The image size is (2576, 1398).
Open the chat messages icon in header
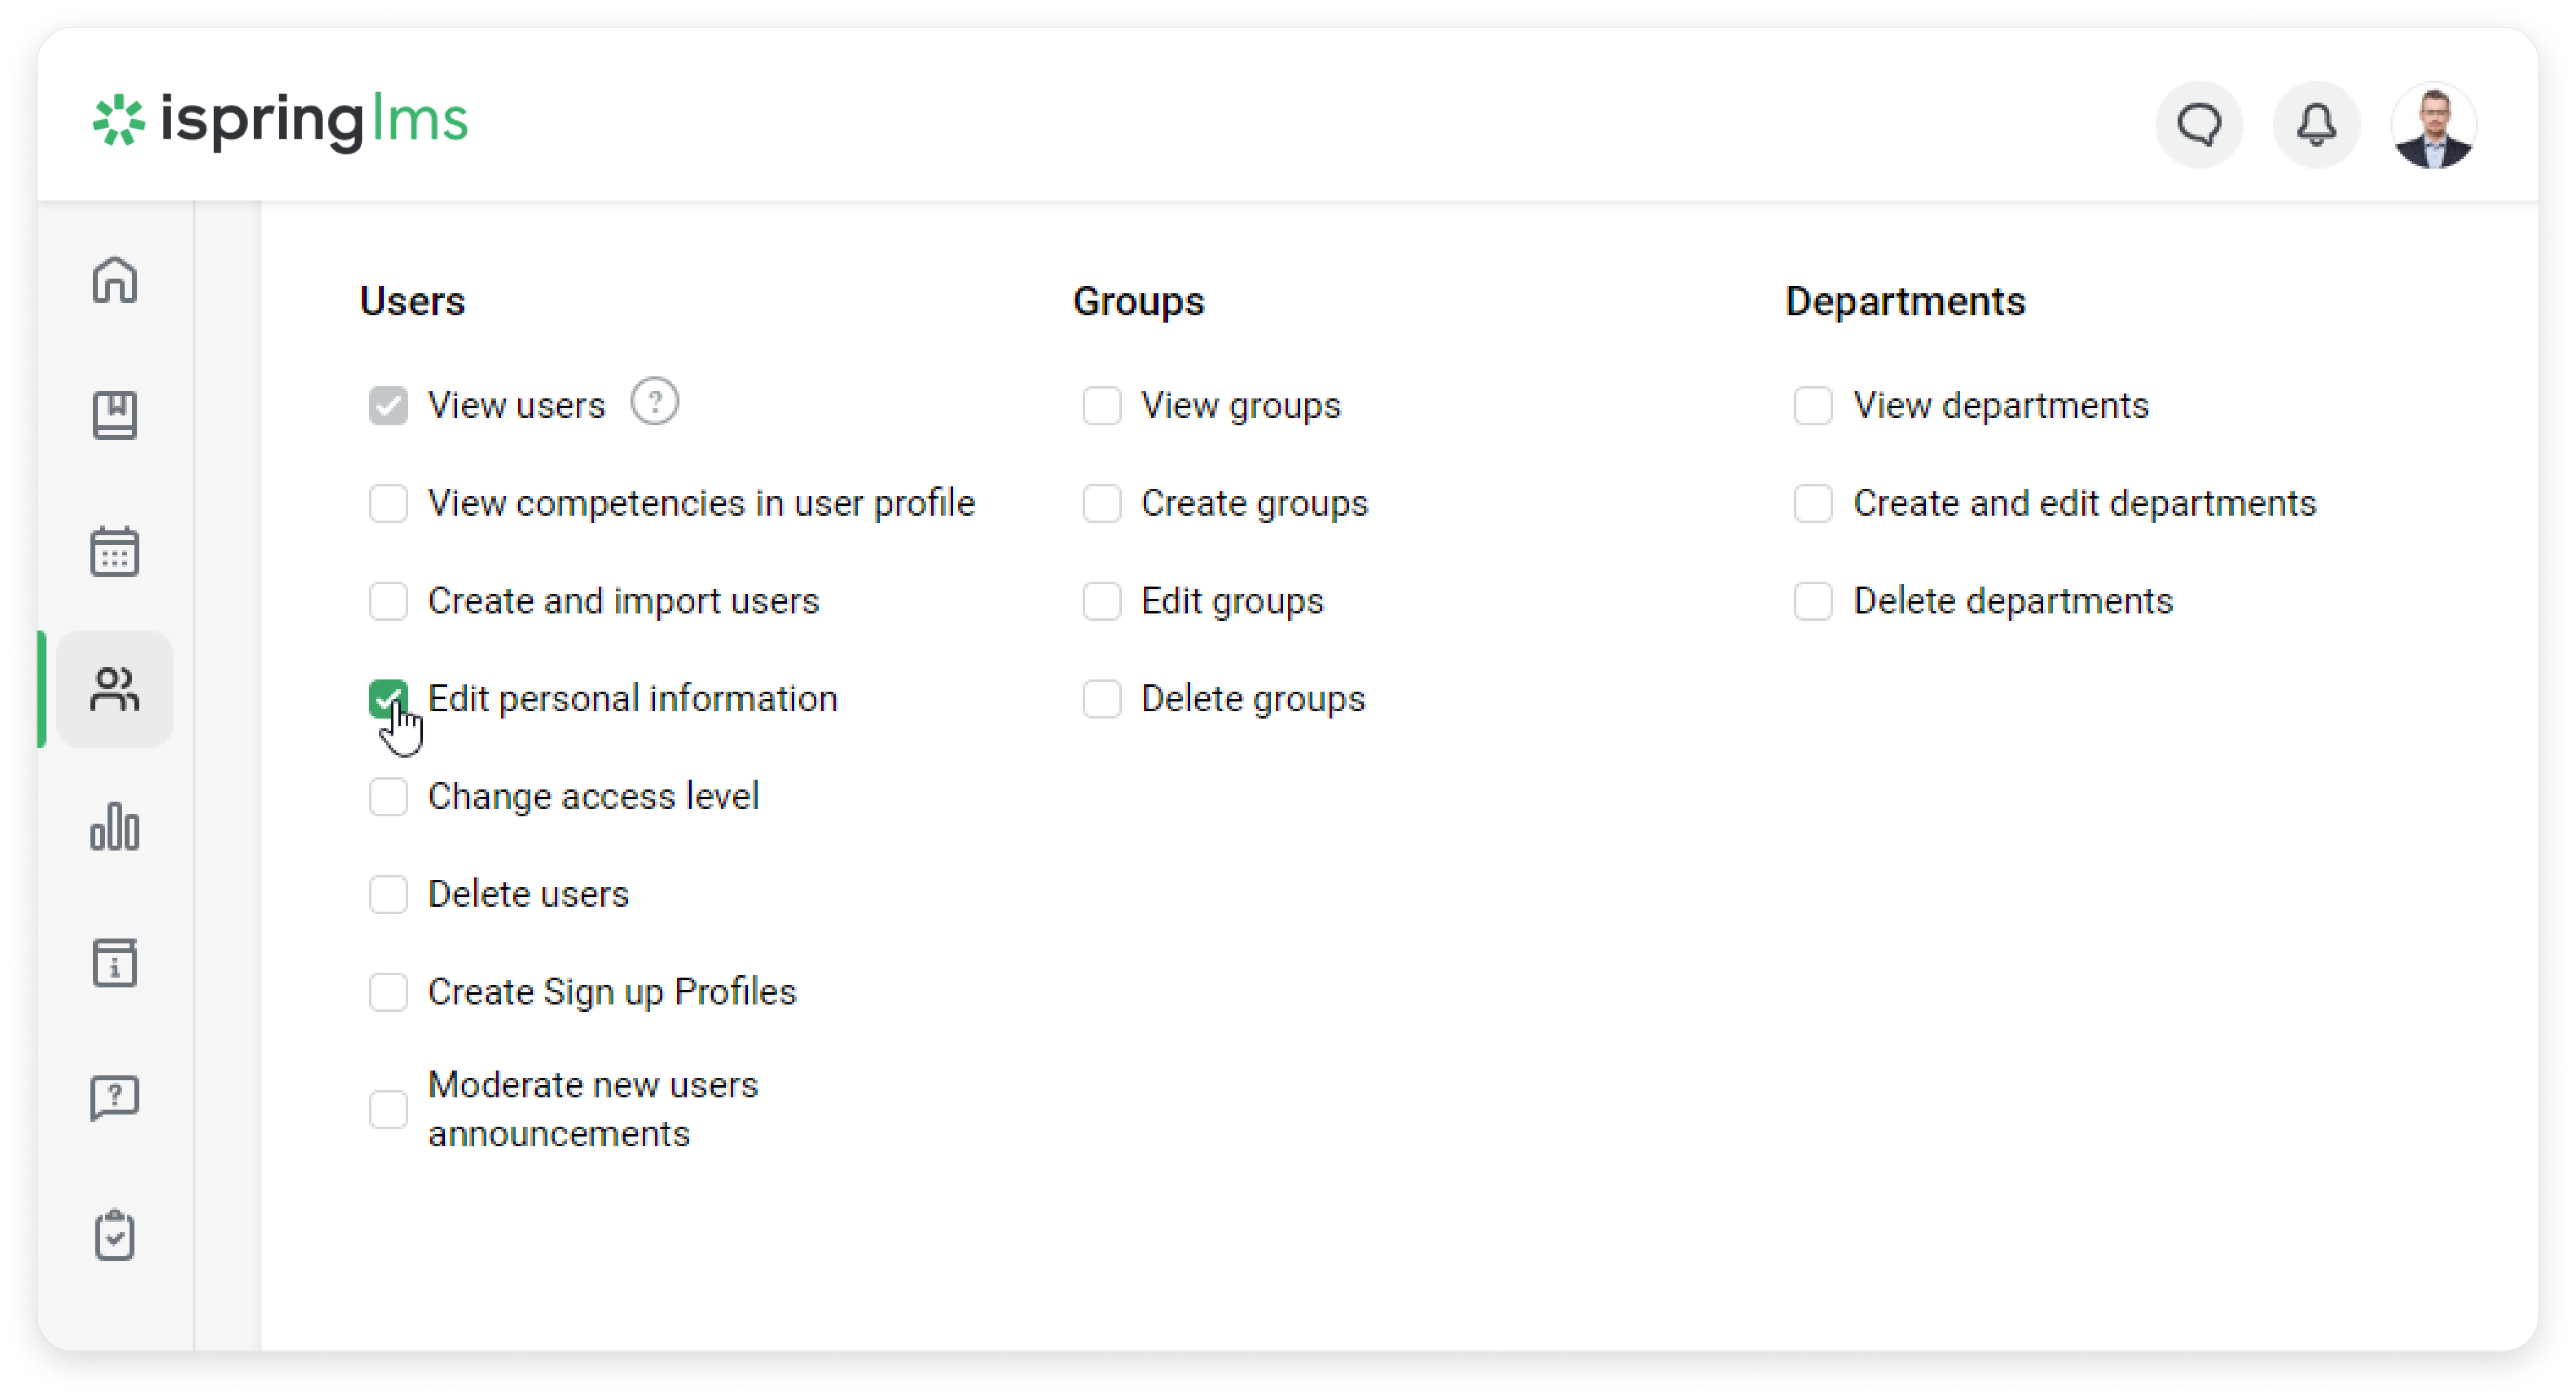(2199, 125)
